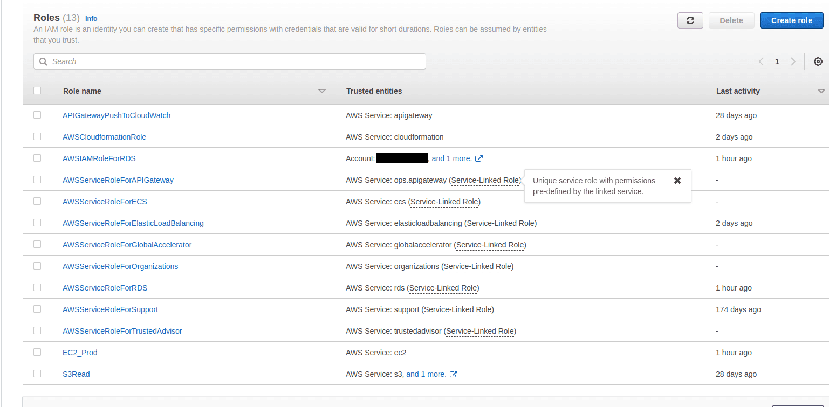Click the search magnifier icon
Image resolution: width=829 pixels, height=407 pixels.
point(43,61)
